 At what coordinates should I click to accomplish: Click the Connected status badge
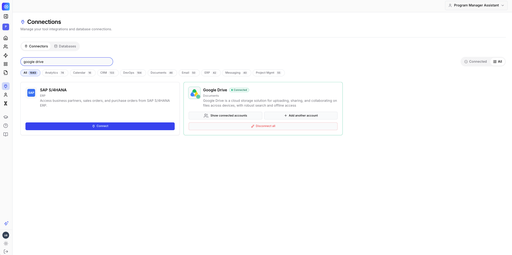pos(239,90)
